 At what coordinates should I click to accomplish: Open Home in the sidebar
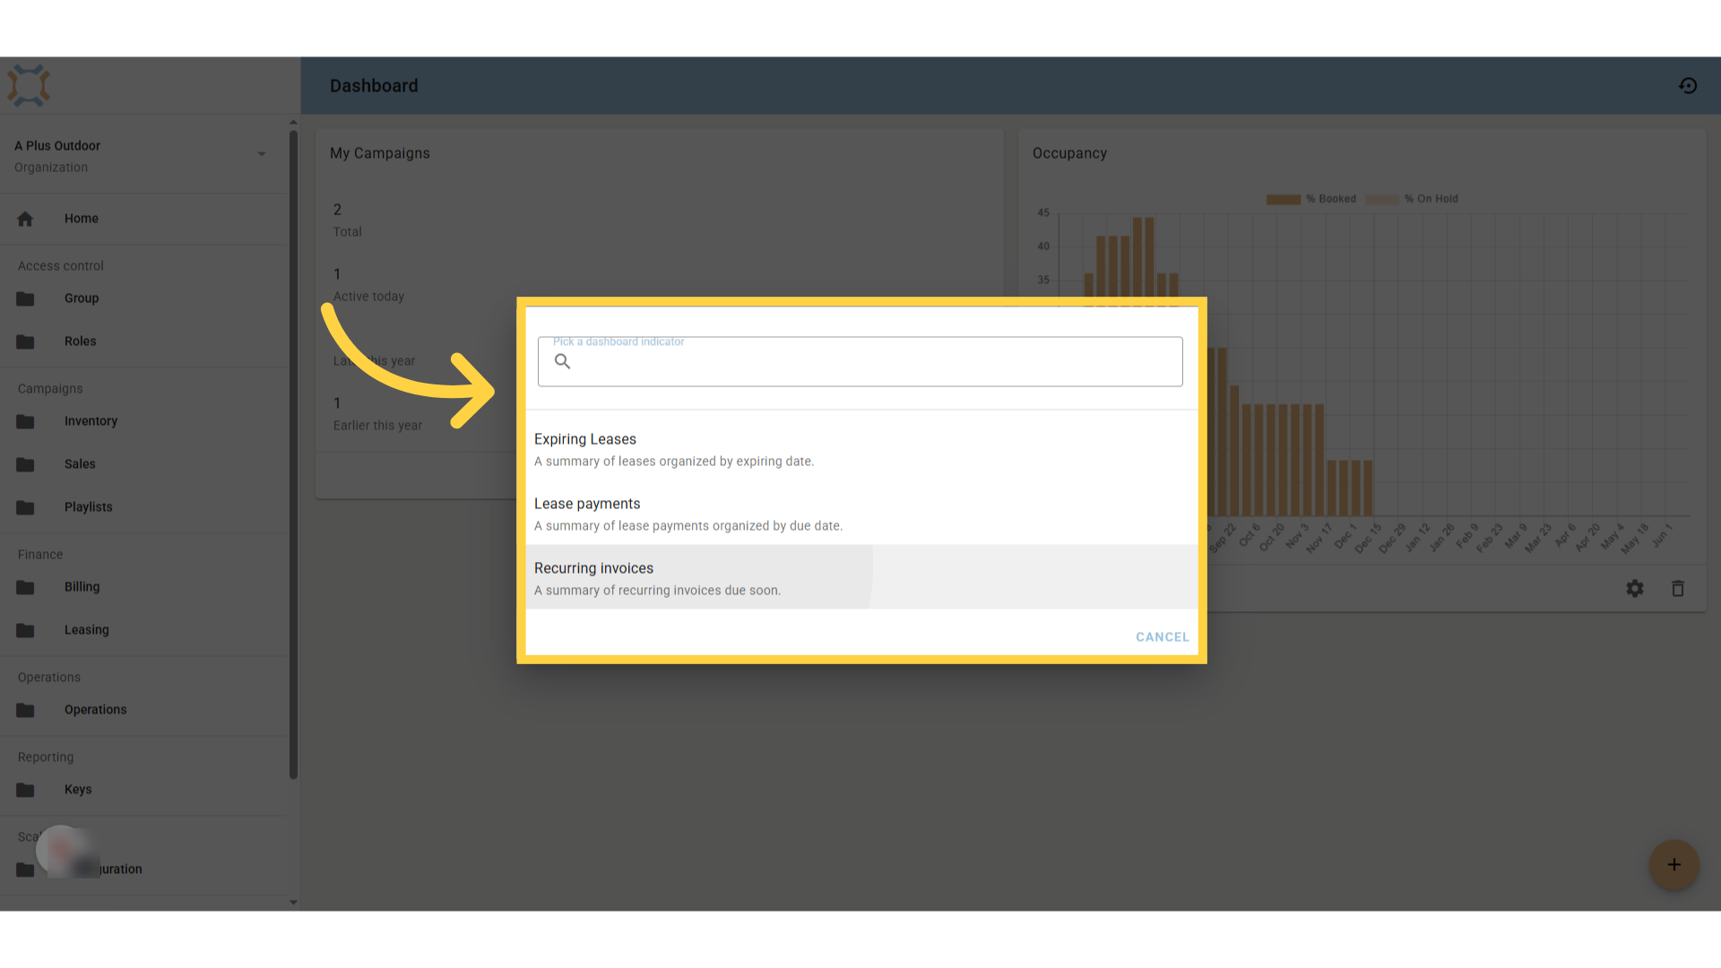coord(143,219)
